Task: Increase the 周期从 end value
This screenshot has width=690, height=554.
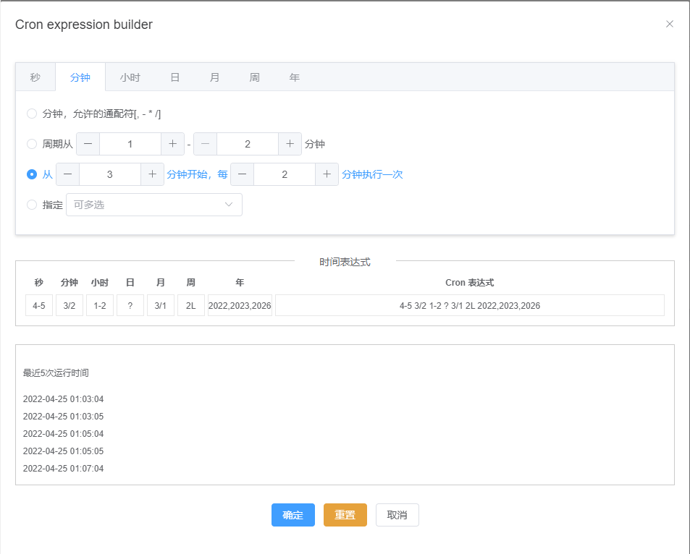Action: tap(290, 144)
